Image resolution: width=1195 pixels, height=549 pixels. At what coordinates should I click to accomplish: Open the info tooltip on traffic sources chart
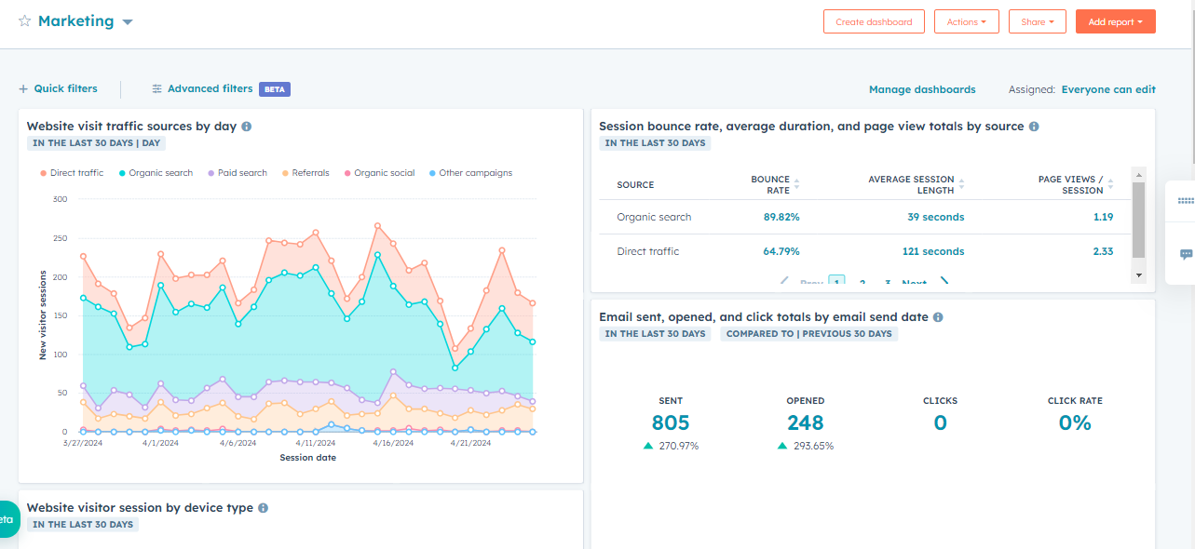coord(245,126)
